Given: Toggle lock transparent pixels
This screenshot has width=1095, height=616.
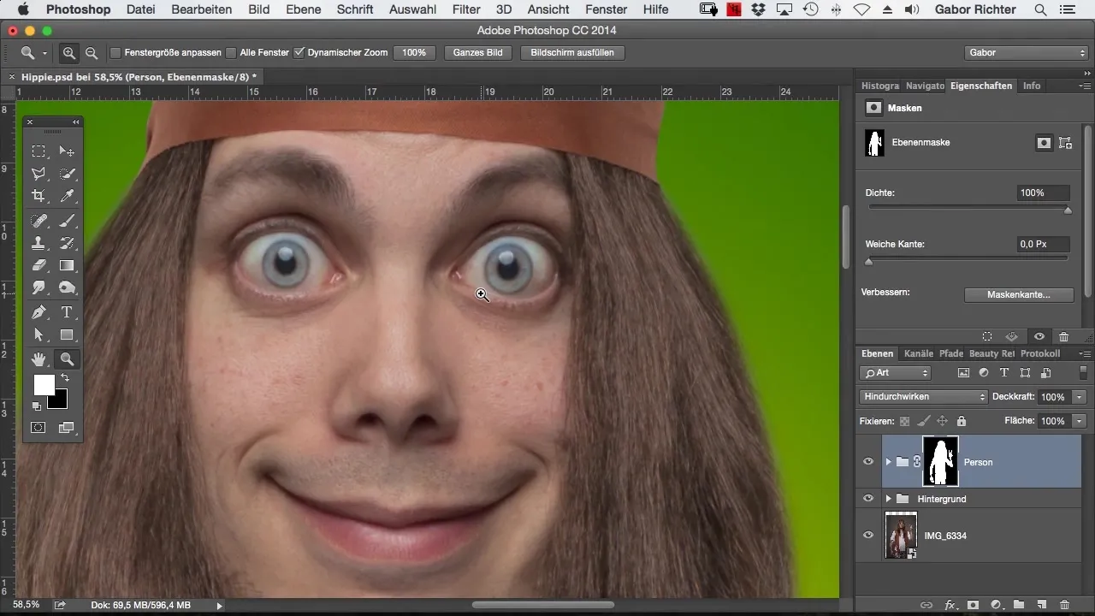Looking at the screenshot, I should click(x=904, y=421).
